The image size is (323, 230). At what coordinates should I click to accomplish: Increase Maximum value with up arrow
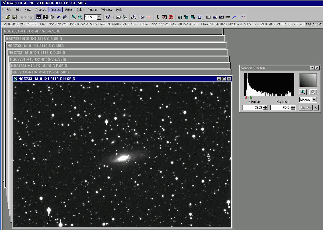[x=293, y=106]
